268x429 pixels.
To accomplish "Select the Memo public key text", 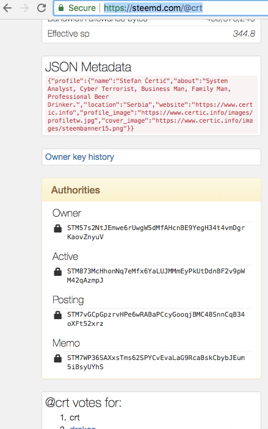I will pyautogui.click(x=156, y=362).
